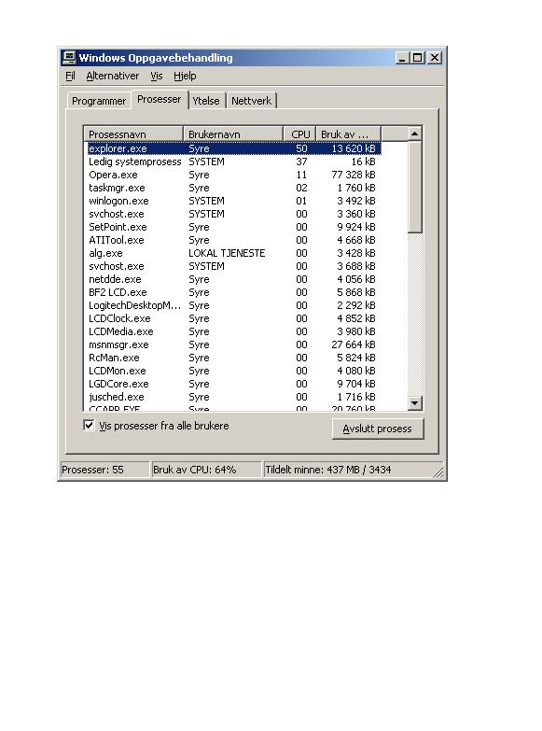The image size is (542, 731).
Task: Click the Task Manager title bar icon
Action: click(x=69, y=57)
